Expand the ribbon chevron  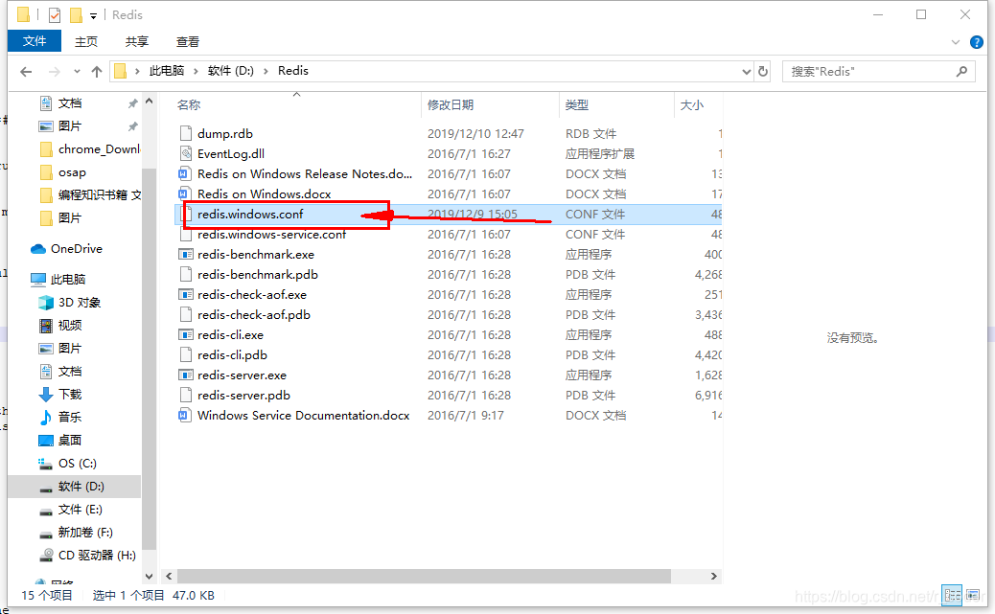coord(956,42)
